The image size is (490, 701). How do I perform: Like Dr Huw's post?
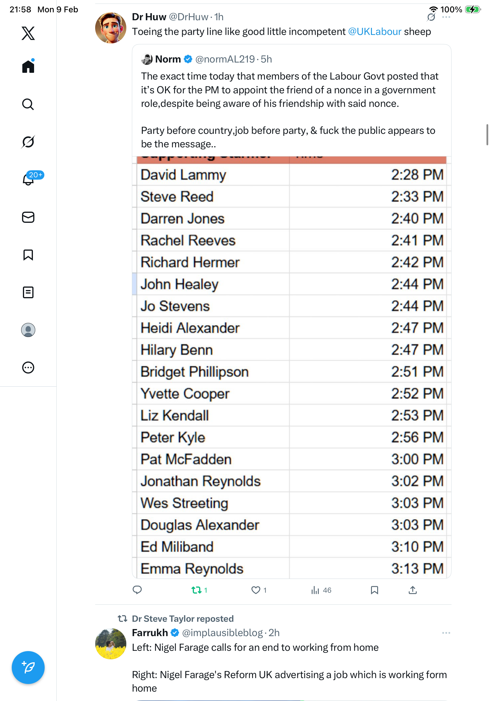256,590
